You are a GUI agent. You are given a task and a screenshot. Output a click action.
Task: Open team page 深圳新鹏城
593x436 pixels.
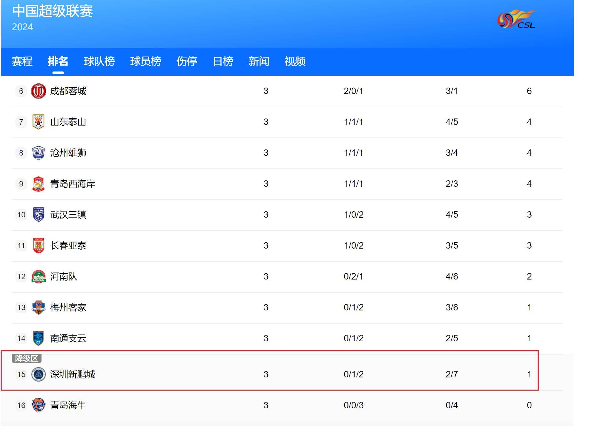pyautogui.click(x=73, y=374)
